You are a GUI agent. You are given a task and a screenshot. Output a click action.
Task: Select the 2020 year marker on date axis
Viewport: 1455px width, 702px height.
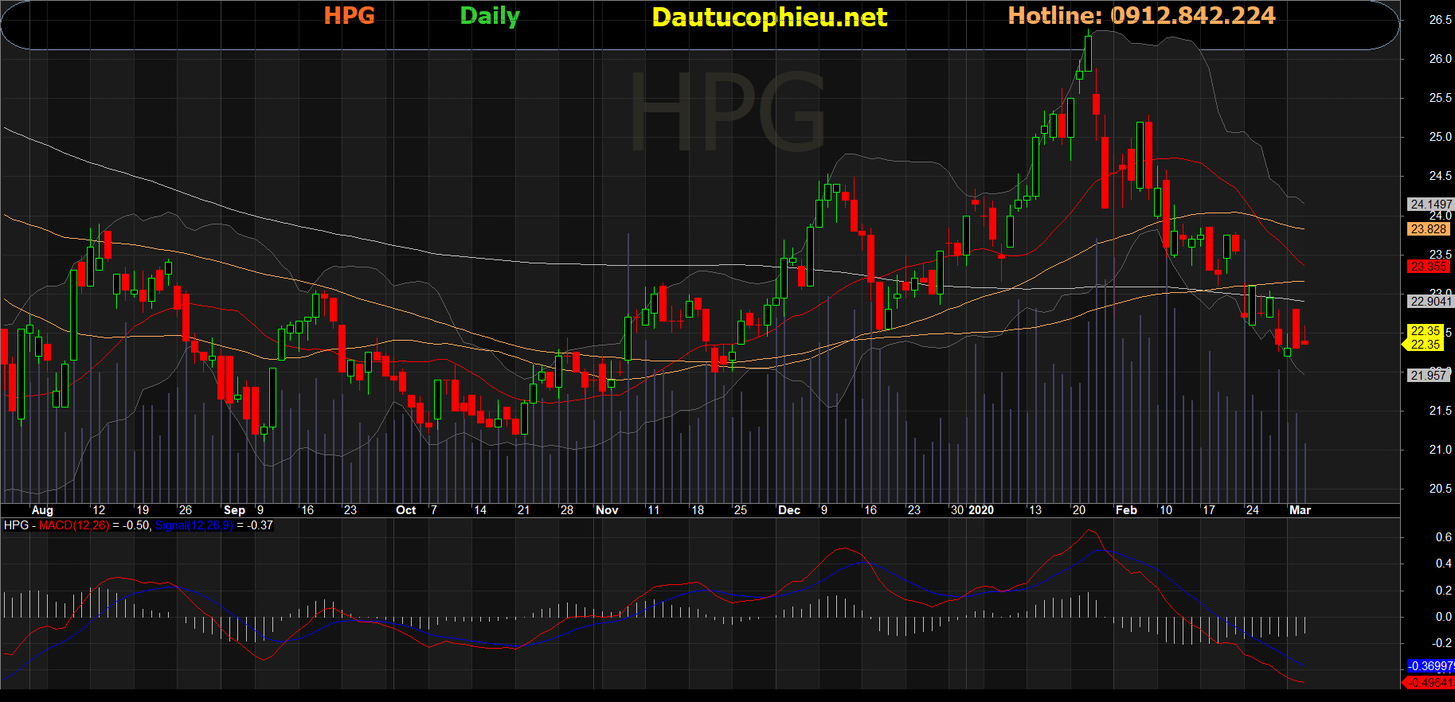pyautogui.click(x=980, y=510)
